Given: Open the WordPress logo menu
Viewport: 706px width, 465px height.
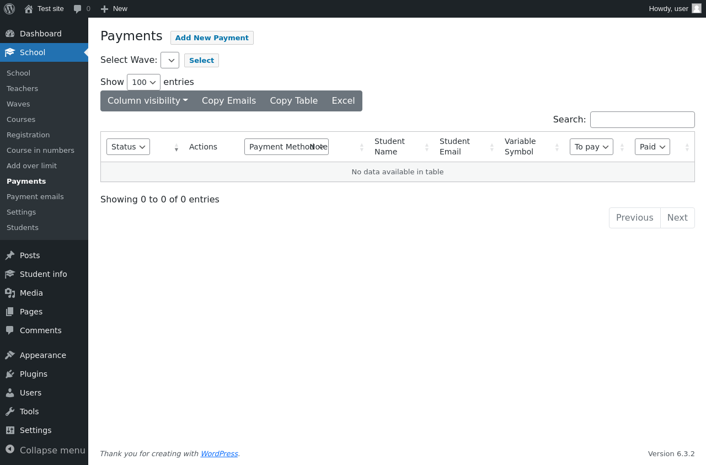Looking at the screenshot, I should [9, 8].
